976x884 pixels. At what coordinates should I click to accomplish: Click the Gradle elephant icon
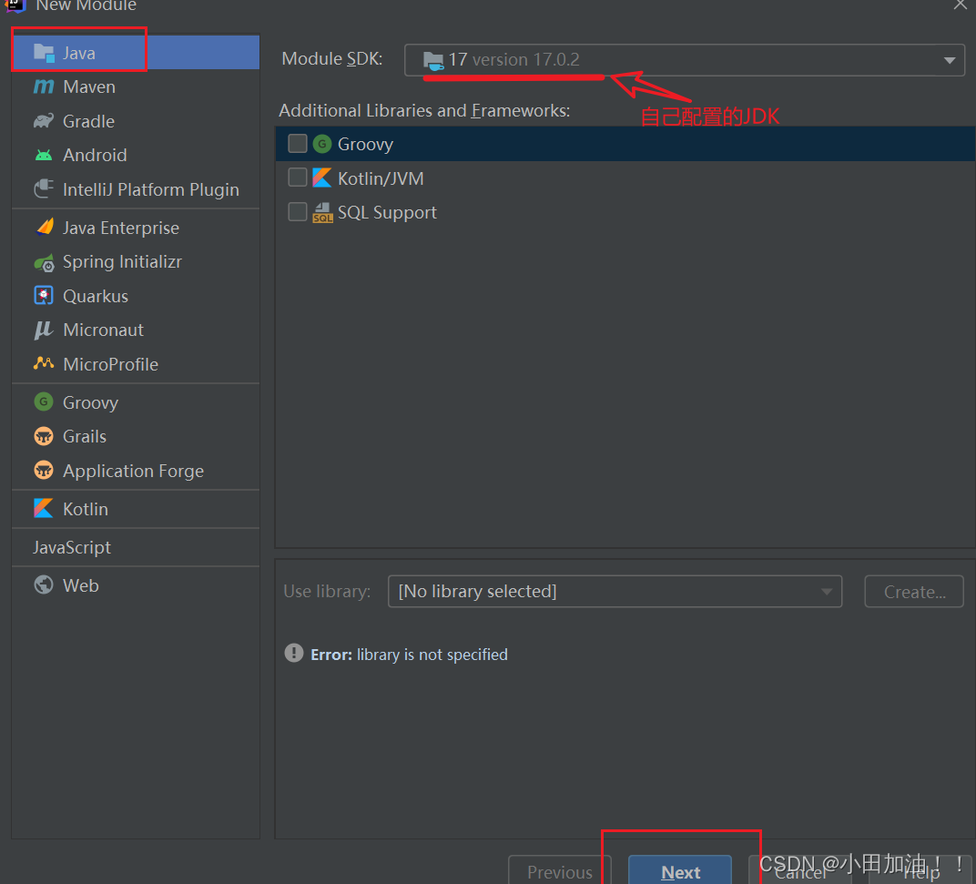(44, 121)
